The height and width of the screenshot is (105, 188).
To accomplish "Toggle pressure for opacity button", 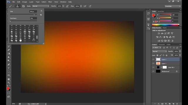I will click(67, 6).
